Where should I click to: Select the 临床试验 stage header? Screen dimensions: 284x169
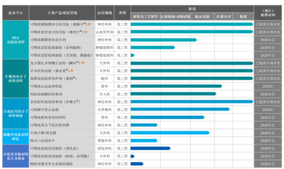202,16
